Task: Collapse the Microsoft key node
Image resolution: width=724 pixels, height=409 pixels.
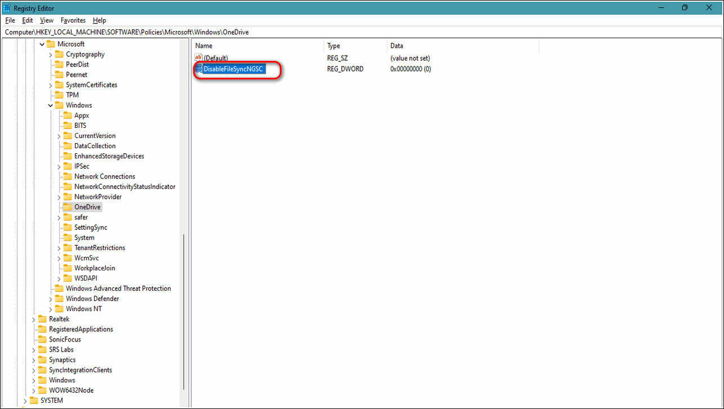Action: (42, 45)
